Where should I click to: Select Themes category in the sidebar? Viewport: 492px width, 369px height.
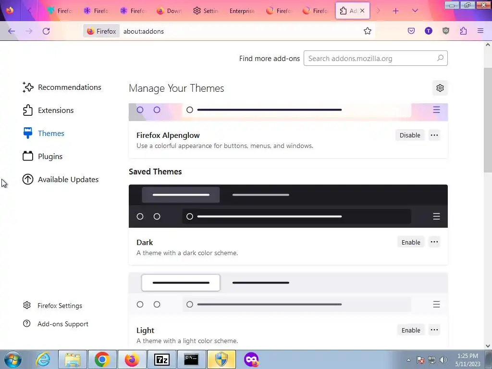point(43,134)
